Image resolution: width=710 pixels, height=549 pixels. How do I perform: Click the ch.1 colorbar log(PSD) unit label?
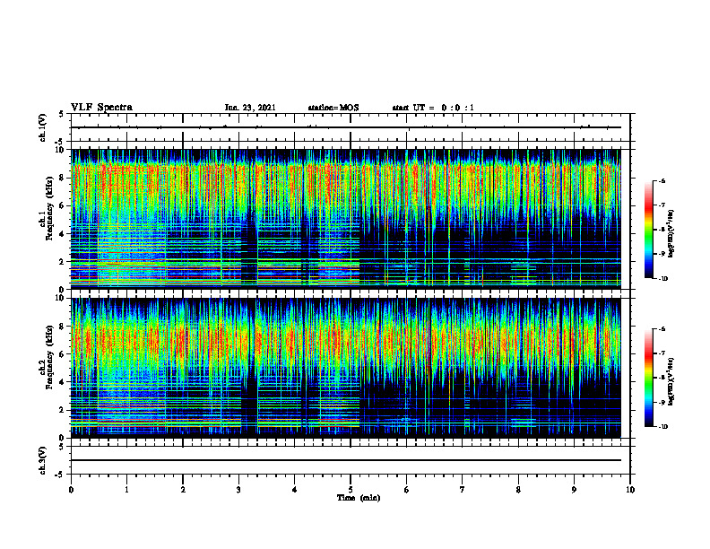point(671,234)
